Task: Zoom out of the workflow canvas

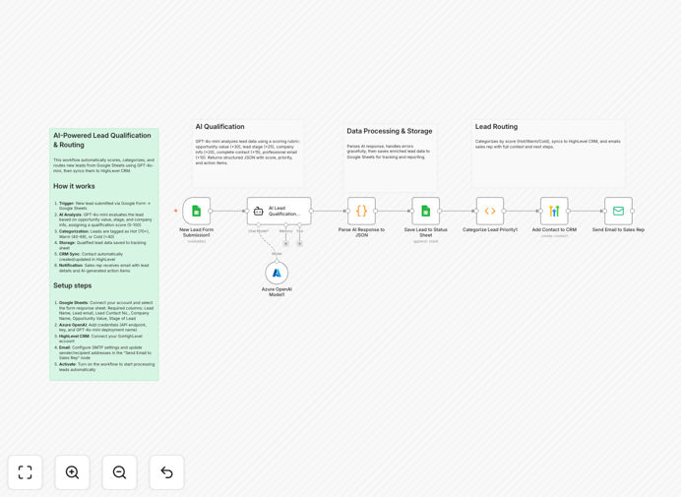Action: (119, 472)
